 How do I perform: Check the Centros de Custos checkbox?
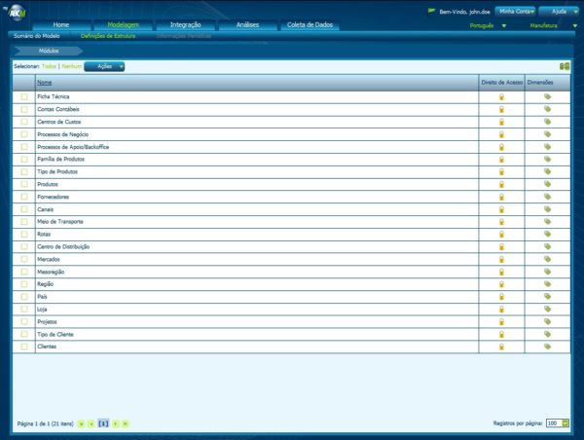coord(24,122)
